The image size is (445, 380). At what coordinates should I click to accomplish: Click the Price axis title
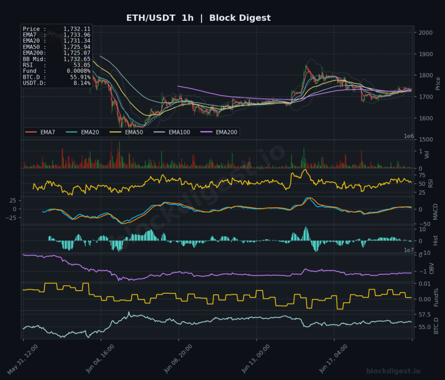click(x=437, y=84)
